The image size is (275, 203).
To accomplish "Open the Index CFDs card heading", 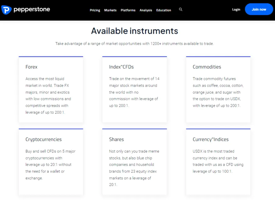I will 121,67.
